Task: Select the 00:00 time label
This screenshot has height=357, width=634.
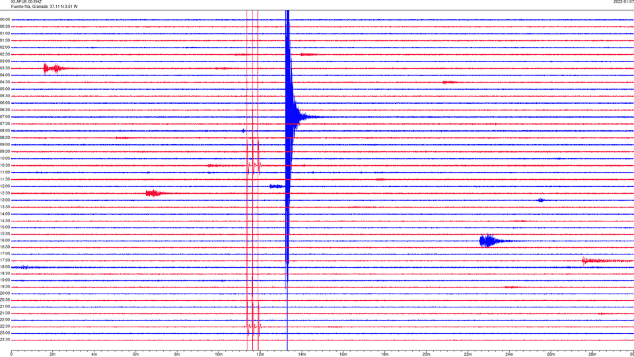Action: pyautogui.click(x=5, y=19)
